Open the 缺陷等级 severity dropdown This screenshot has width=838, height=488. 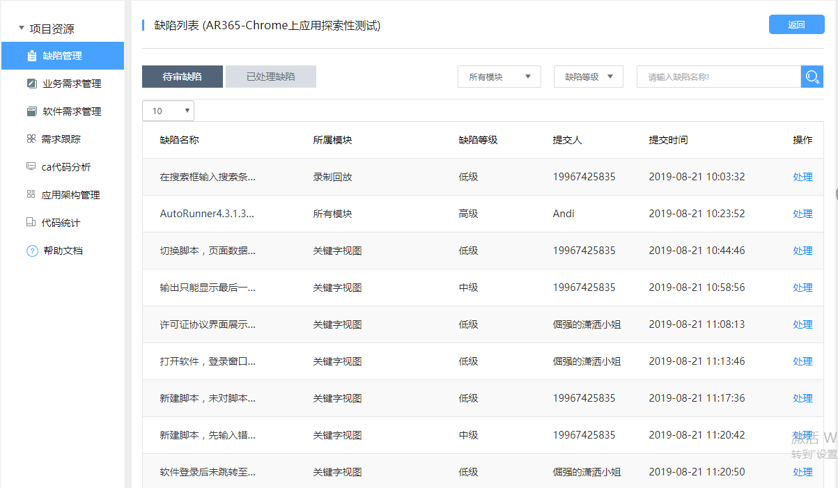(588, 77)
